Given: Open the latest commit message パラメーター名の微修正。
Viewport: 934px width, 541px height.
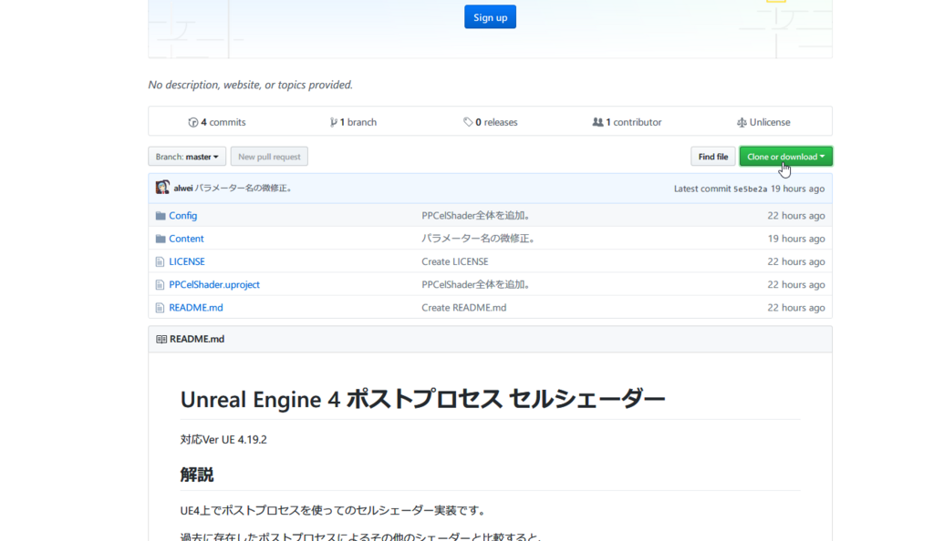Looking at the screenshot, I should [244, 188].
